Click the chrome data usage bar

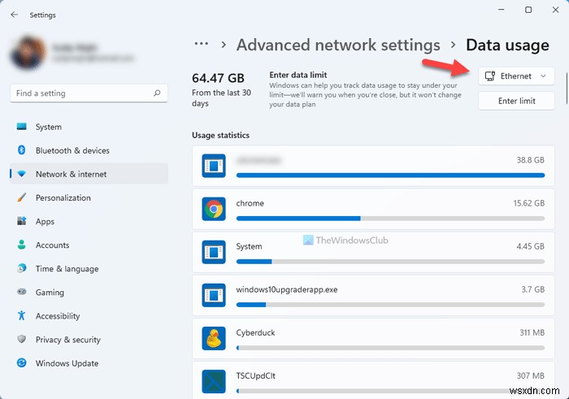tap(390, 219)
